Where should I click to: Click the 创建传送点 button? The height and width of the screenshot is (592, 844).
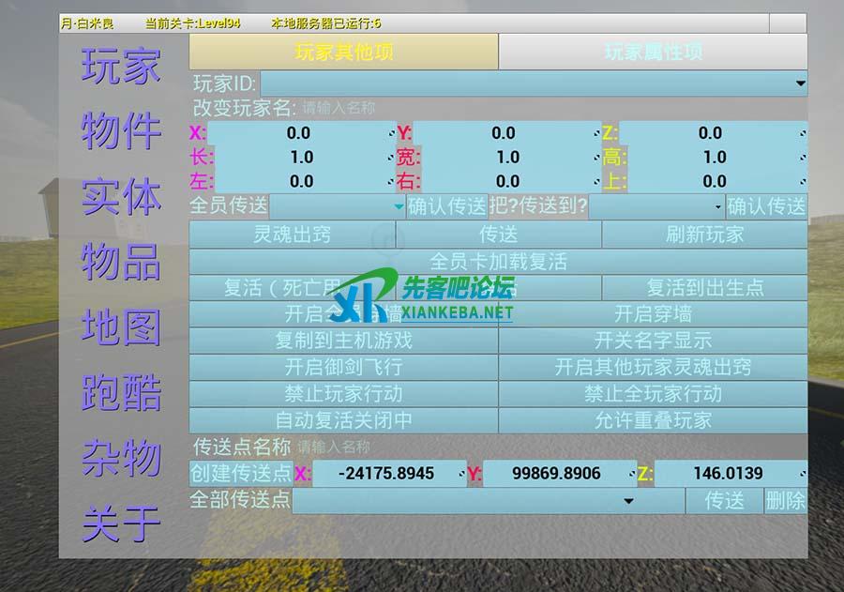coord(241,474)
